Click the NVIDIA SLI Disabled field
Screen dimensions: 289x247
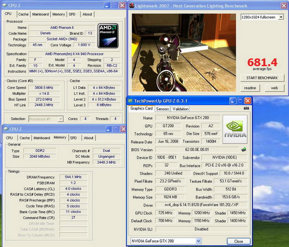click(201, 229)
